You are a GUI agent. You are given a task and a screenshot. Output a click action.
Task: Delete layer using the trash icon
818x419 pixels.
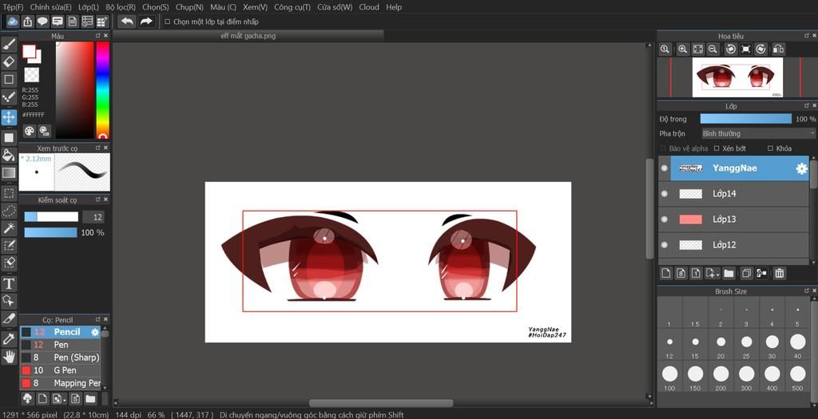[x=780, y=274]
